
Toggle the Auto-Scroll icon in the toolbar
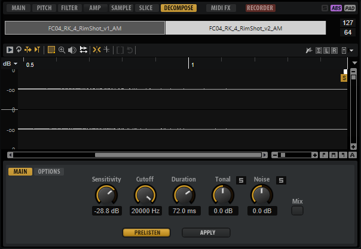tap(28, 50)
